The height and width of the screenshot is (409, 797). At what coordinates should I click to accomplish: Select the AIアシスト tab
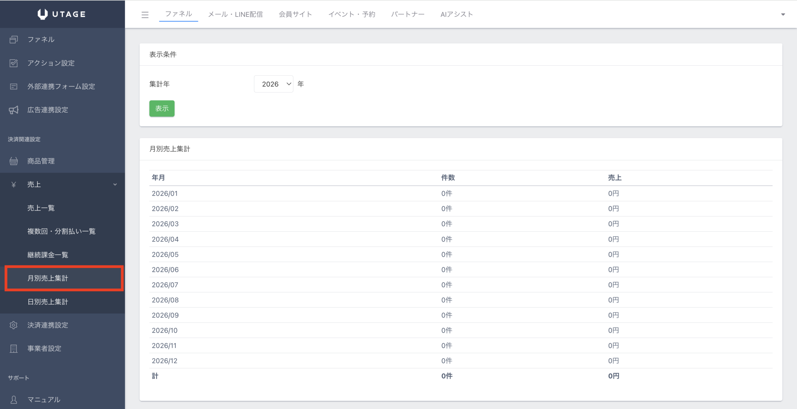tap(456, 14)
